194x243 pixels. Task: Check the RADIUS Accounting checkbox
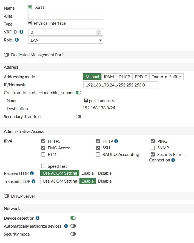pos(98,155)
